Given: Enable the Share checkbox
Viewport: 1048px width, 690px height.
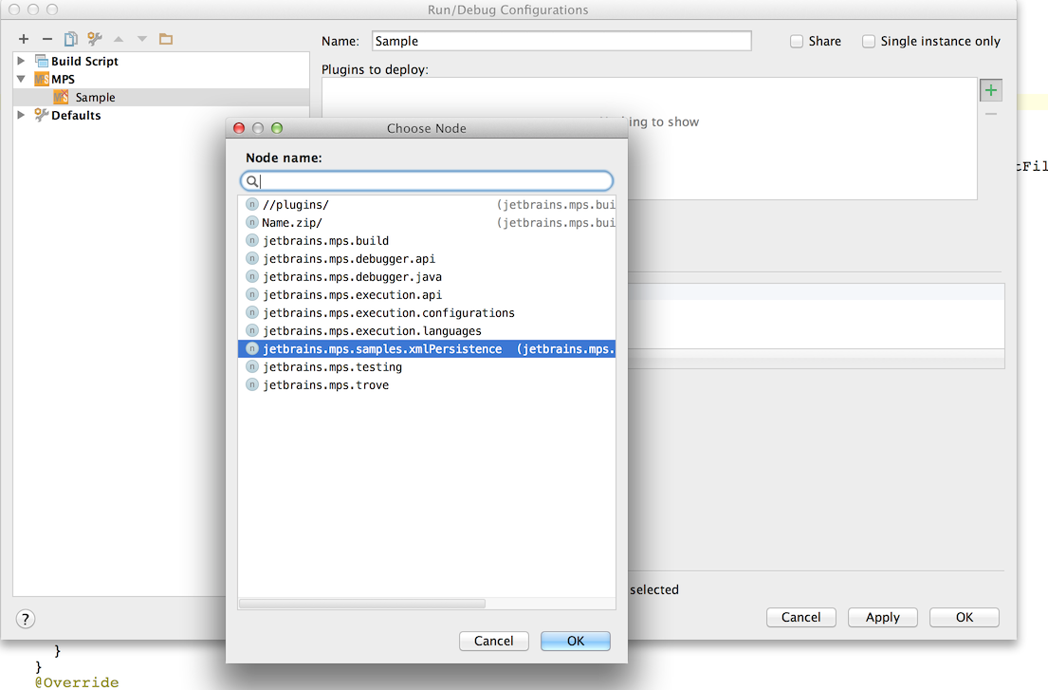Looking at the screenshot, I should click(x=796, y=42).
